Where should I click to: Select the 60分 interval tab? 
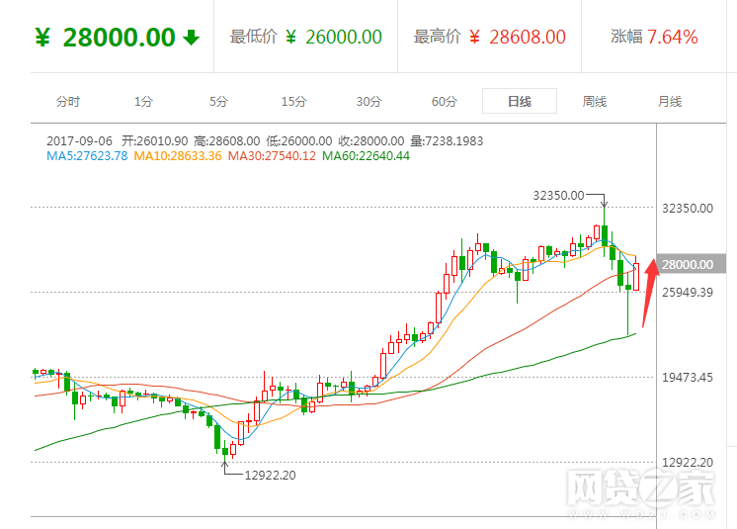445,101
